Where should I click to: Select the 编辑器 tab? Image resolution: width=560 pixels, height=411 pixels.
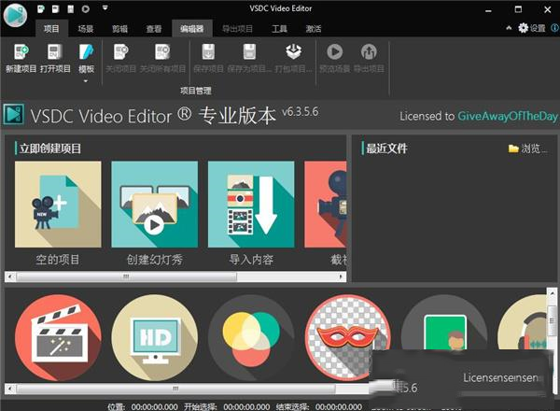coord(191,29)
